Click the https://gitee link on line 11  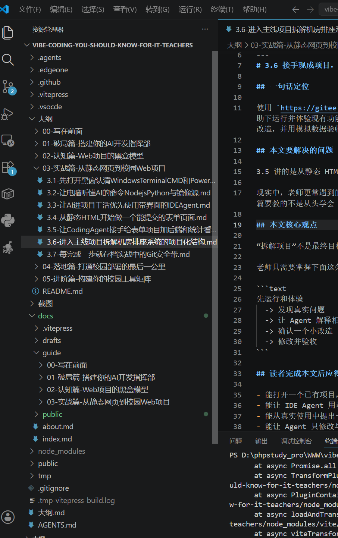click(x=309, y=108)
